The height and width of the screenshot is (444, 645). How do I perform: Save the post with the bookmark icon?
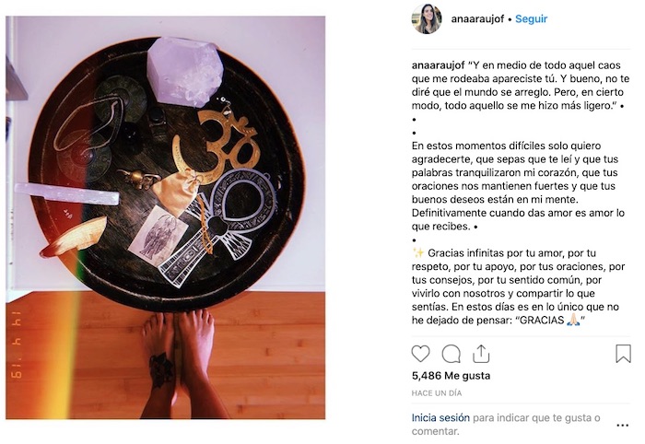(623, 354)
